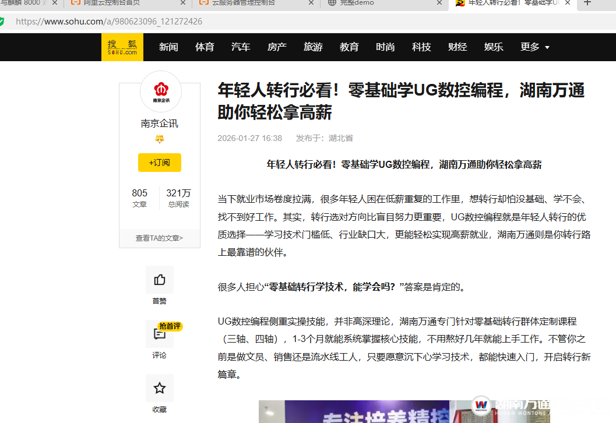This screenshot has height=423, width=616.
Task: Click the article image thumbnail
Action: pyautogui.click(x=408, y=411)
